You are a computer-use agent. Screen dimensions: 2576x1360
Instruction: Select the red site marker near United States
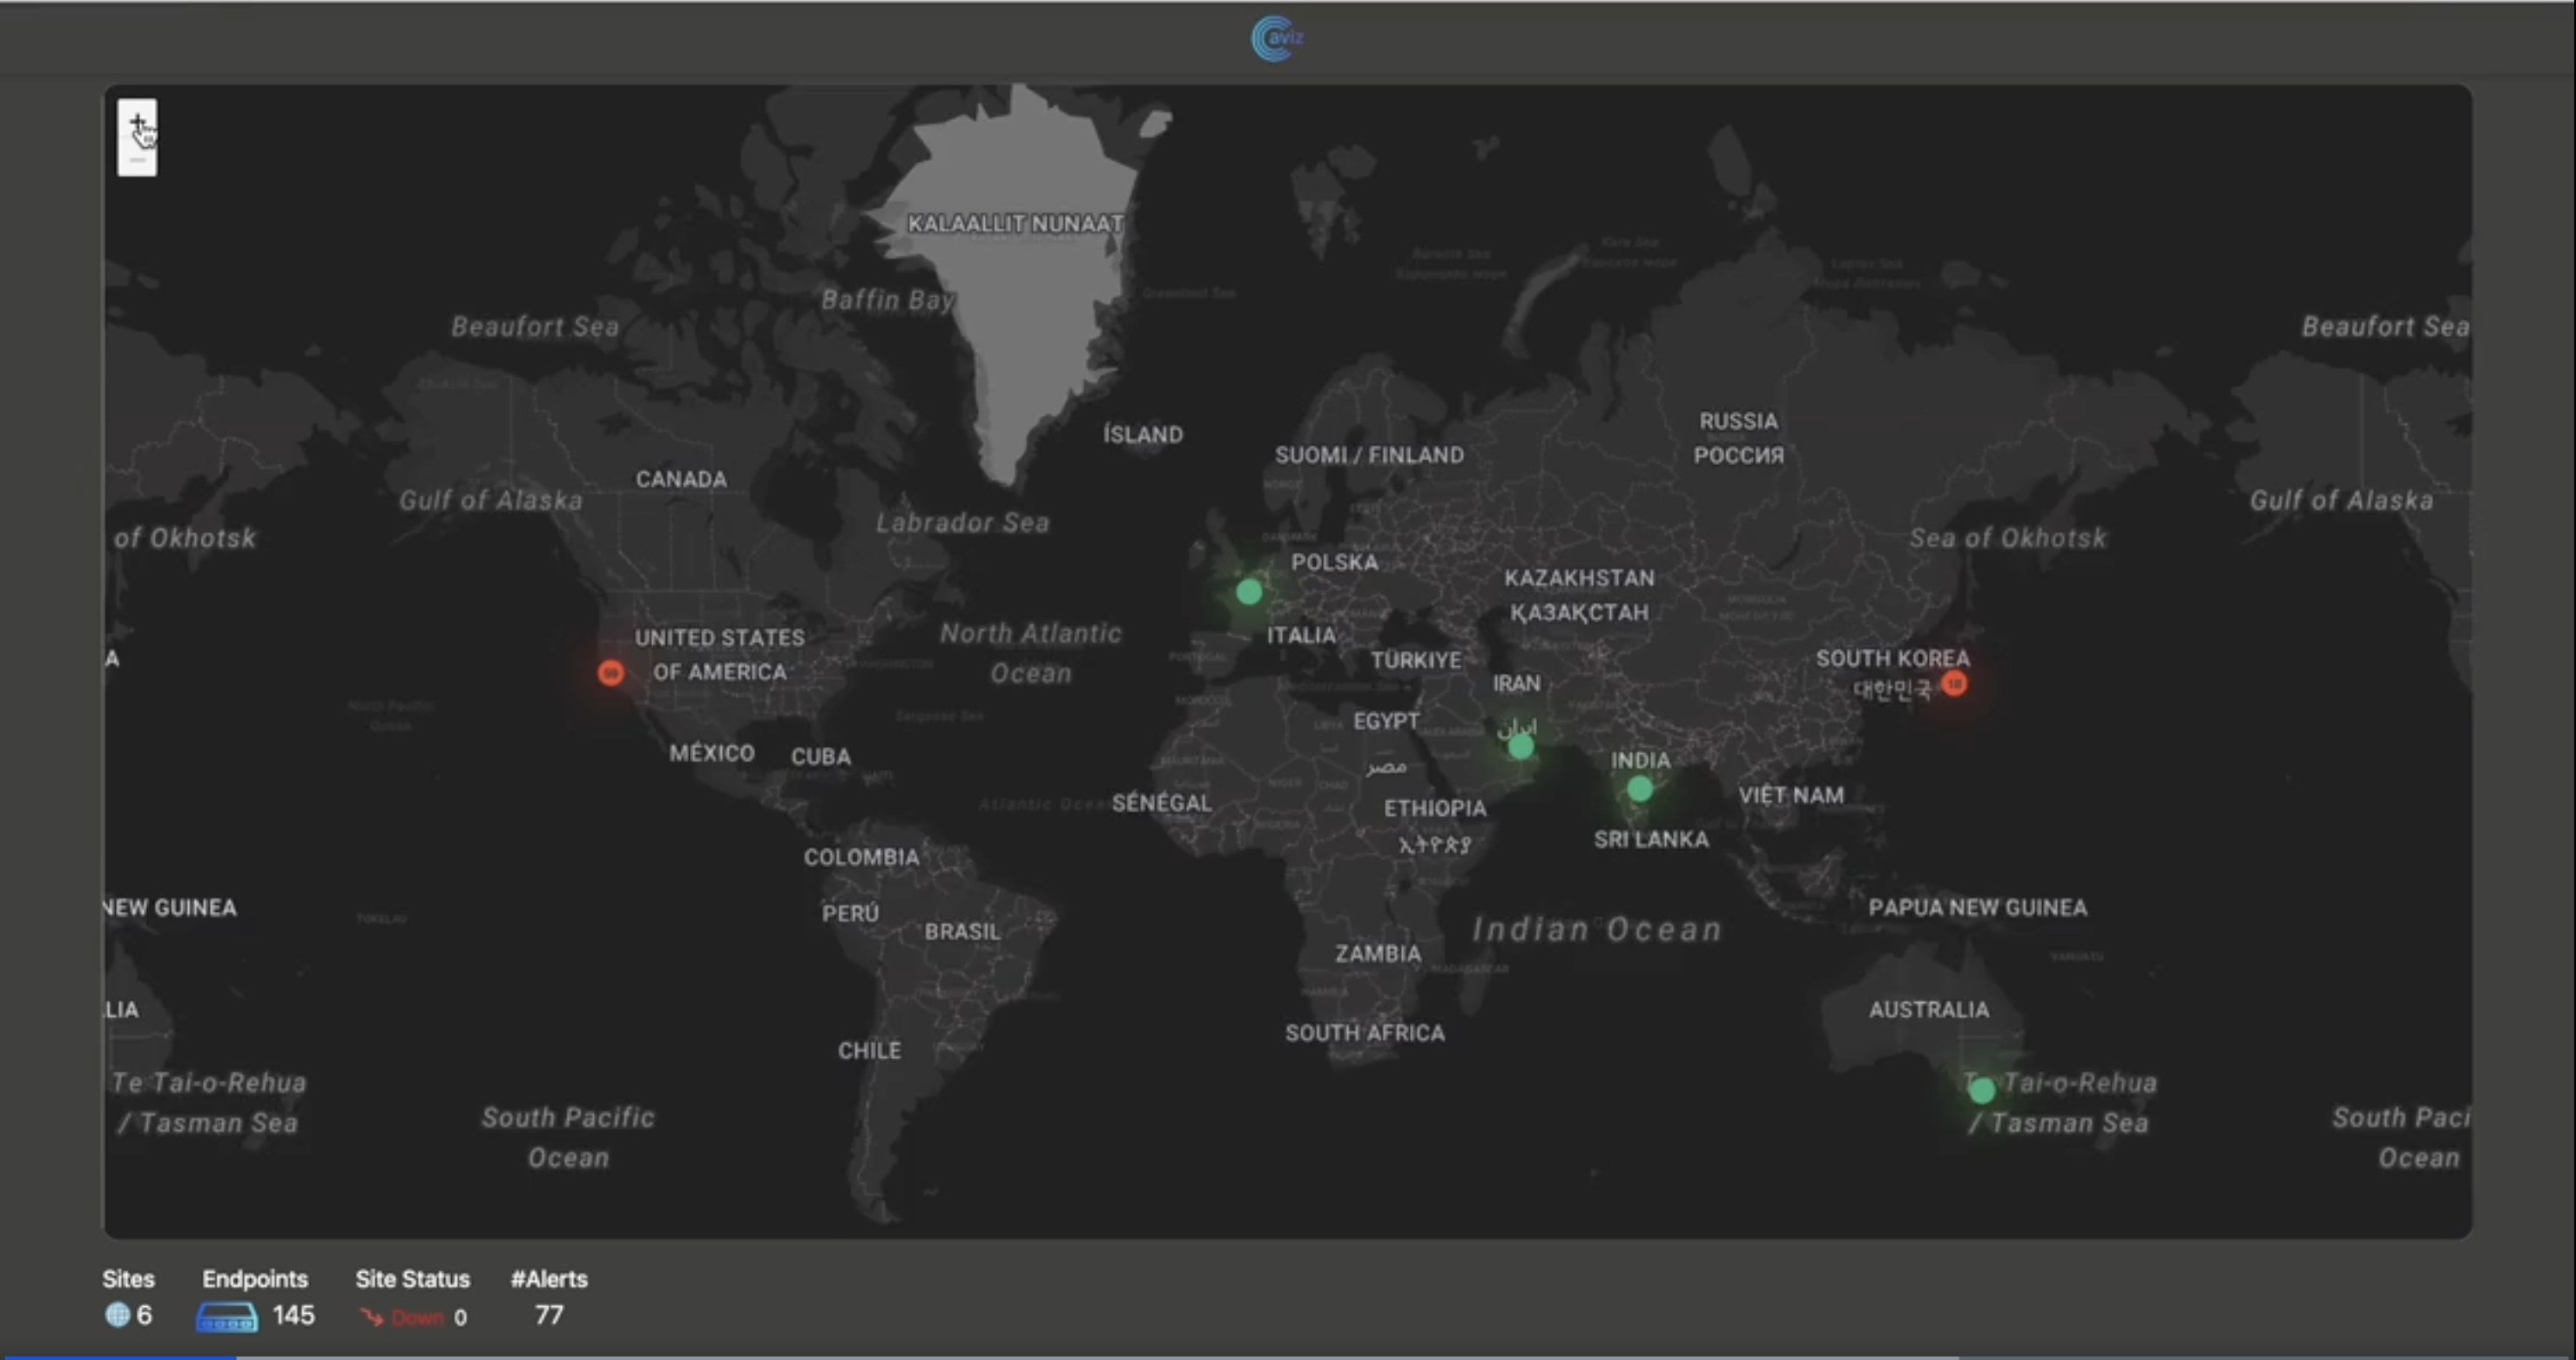tap(611, 673)
